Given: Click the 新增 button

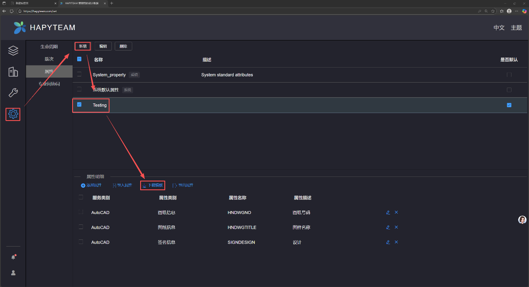Looking at the screenshot, I should [83, 46].
